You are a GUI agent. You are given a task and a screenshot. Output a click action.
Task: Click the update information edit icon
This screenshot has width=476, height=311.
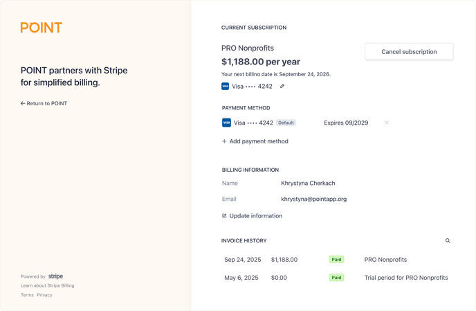pos(224,216)
